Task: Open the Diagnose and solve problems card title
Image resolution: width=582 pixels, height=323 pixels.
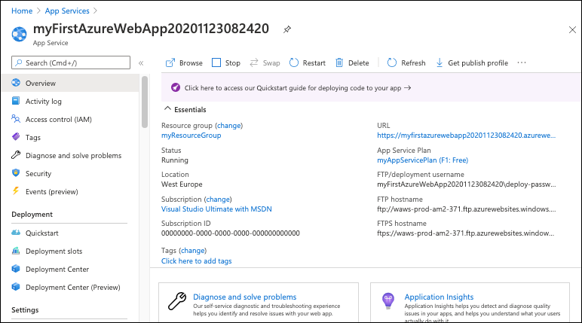Action: click(x=244, y=297)
